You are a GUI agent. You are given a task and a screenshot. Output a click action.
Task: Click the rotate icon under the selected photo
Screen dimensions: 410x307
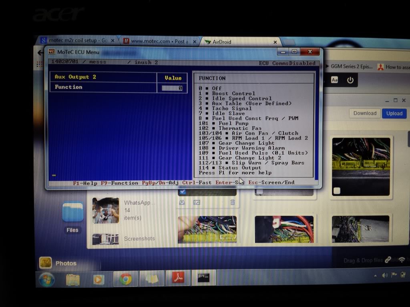pyautogui.click(x=182, y=202)
